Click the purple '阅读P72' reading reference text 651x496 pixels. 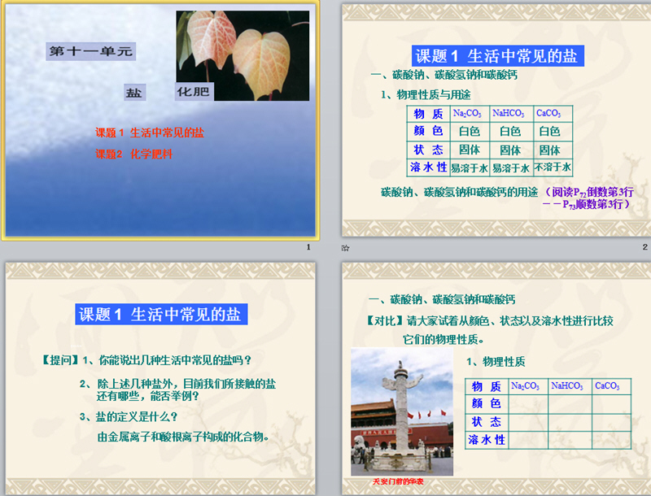coord(588,193)
